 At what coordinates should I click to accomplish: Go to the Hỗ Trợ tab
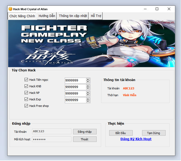pos(96,16)
